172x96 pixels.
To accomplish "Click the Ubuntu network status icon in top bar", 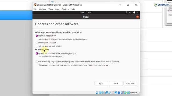I will coord(127,13).
